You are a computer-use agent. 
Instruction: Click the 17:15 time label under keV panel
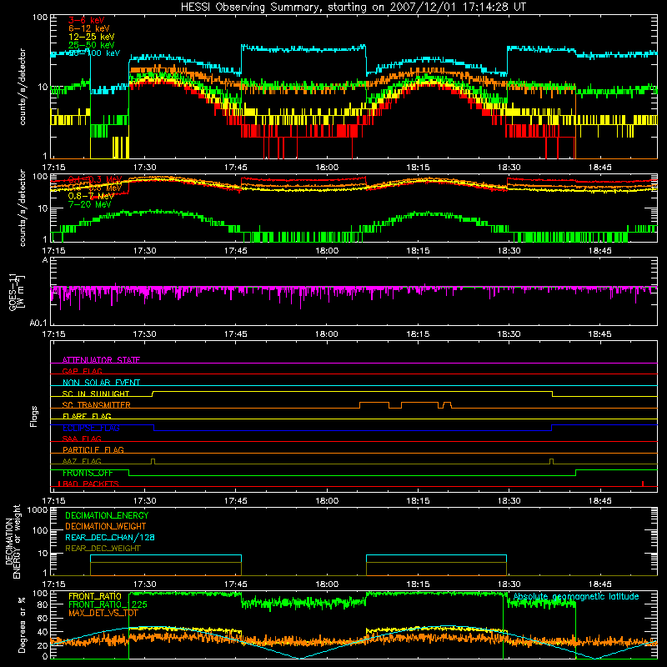[x=53, y=168]
